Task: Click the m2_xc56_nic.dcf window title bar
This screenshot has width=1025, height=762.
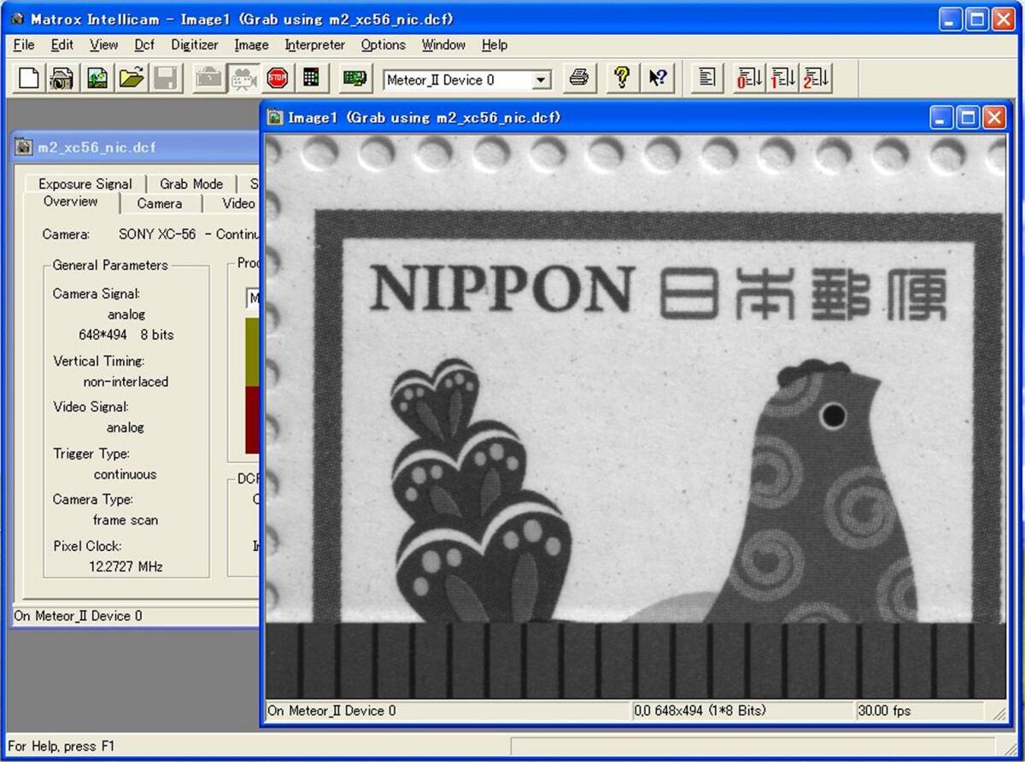Action: point(137,147)
